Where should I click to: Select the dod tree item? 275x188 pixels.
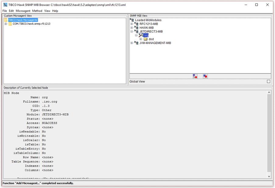(151, 39)
